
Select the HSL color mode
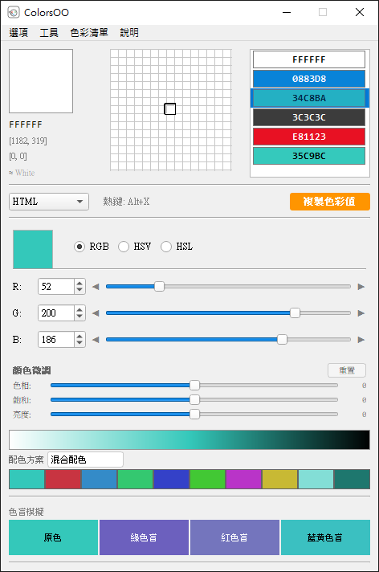[x=177, y=247]
